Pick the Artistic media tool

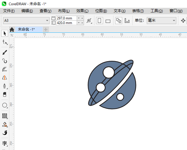[5, 69]
